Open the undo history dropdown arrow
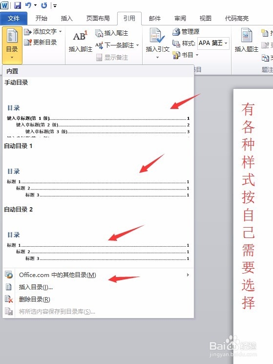Image resolution: width=273 pixels, height=364 pixels. tap(36, 5)
